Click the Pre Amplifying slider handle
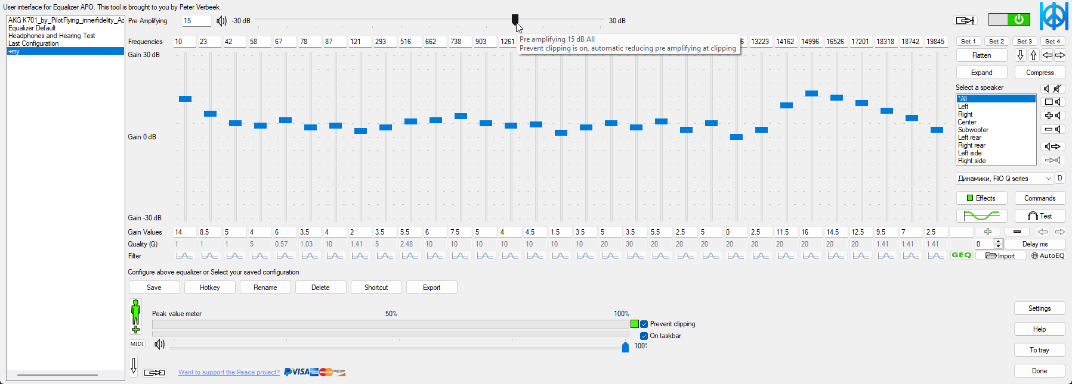Screen dimensions: 1072x384 point(515,19)
